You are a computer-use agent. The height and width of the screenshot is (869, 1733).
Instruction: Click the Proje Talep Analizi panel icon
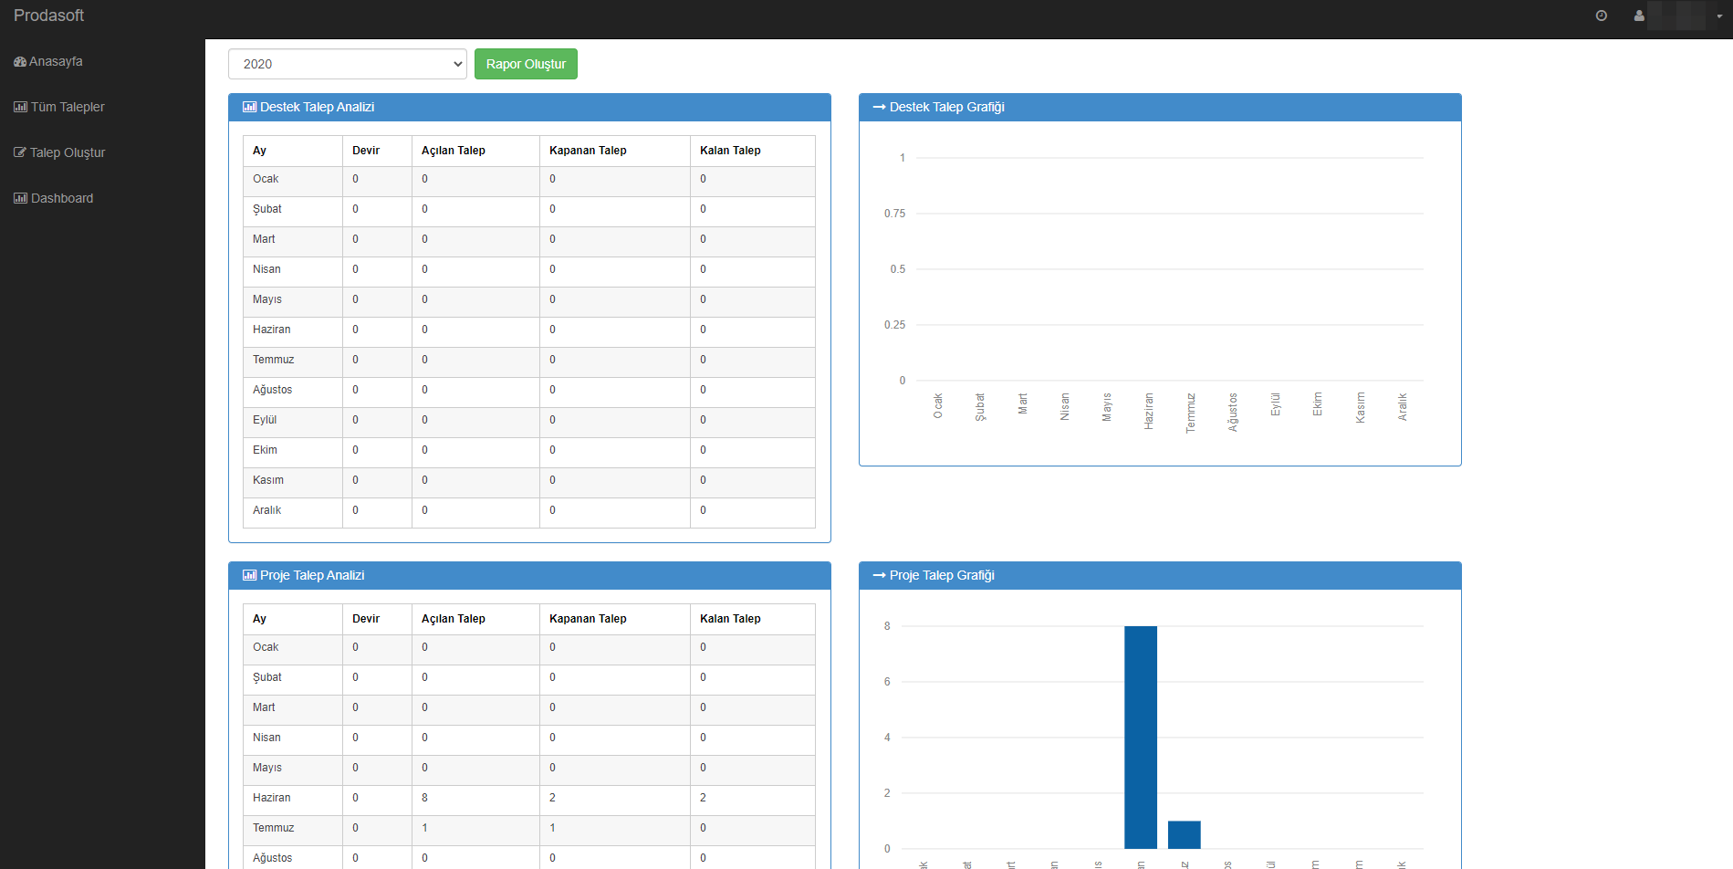click(x=249, y=575)
